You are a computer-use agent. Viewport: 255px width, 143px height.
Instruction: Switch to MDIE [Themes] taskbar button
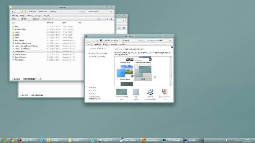128,140
